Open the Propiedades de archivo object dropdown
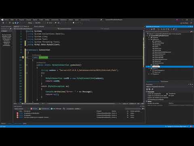194x146 pixels. tap(169, 87)
